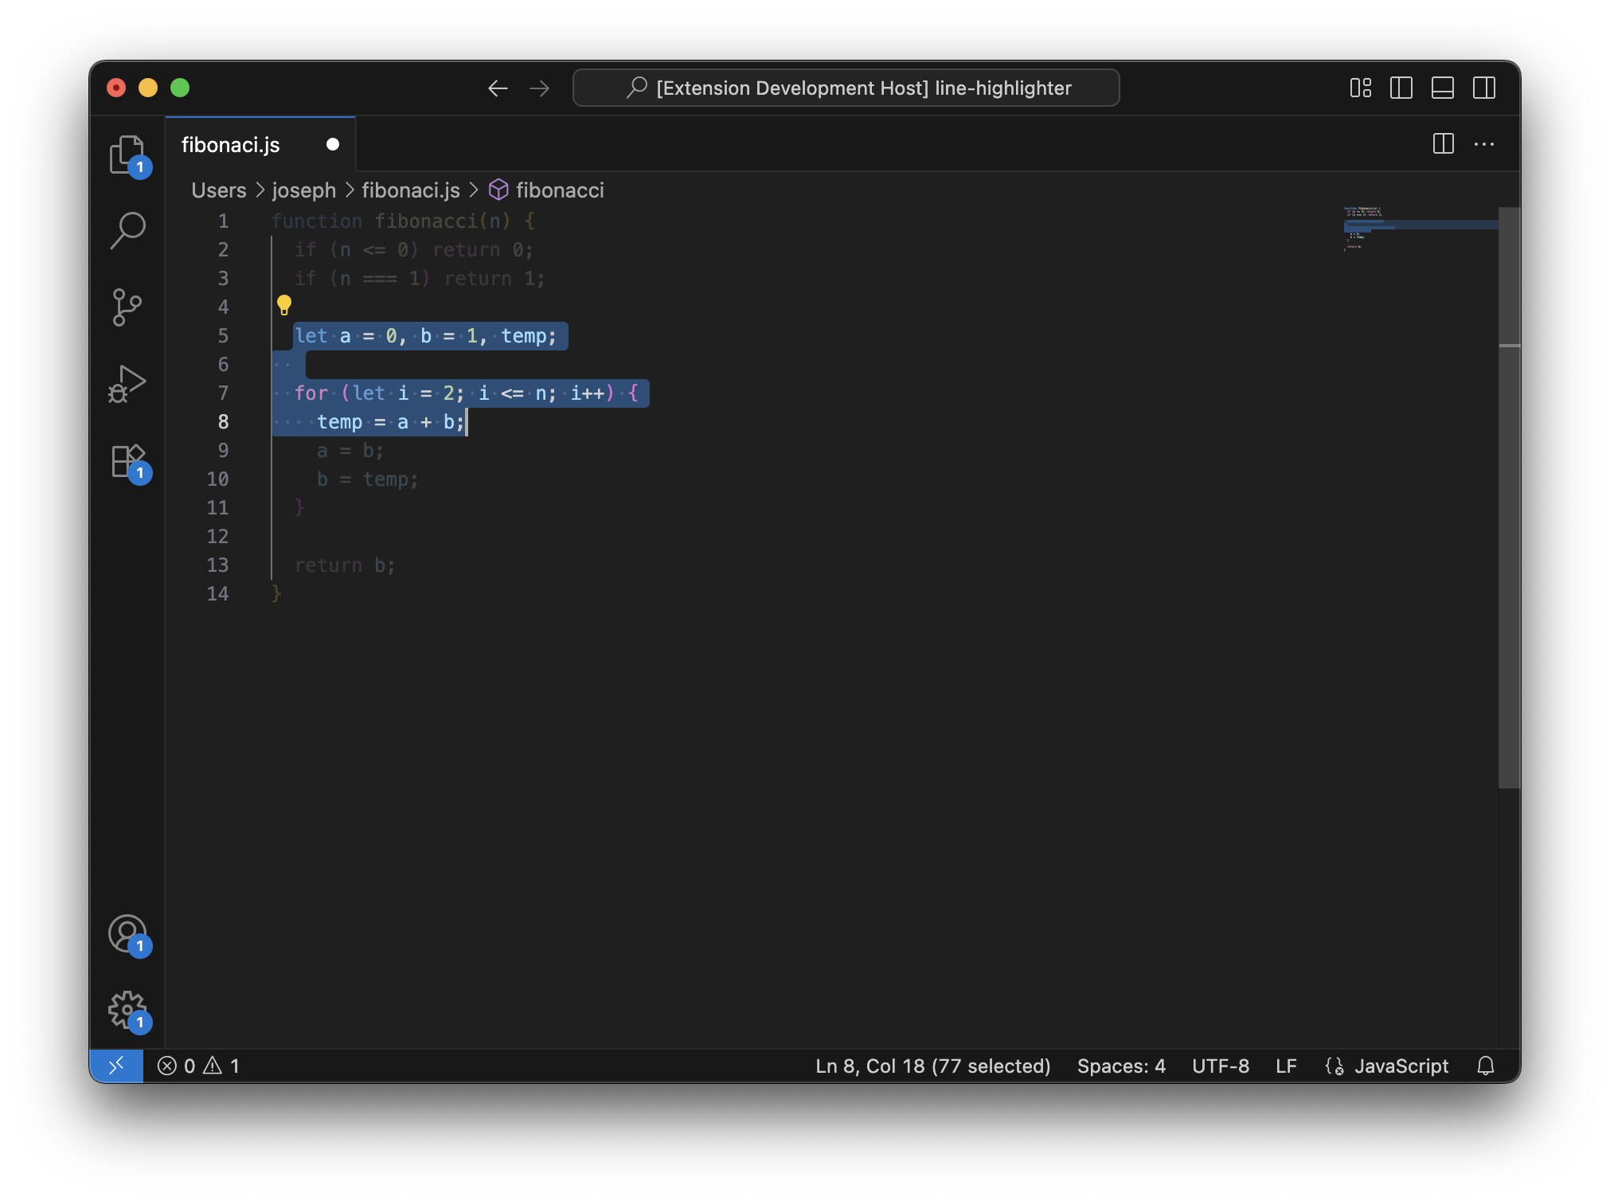Expand the joseph breadcrumb
This screenshot has width=1610, height=1201.
(304, 190)
